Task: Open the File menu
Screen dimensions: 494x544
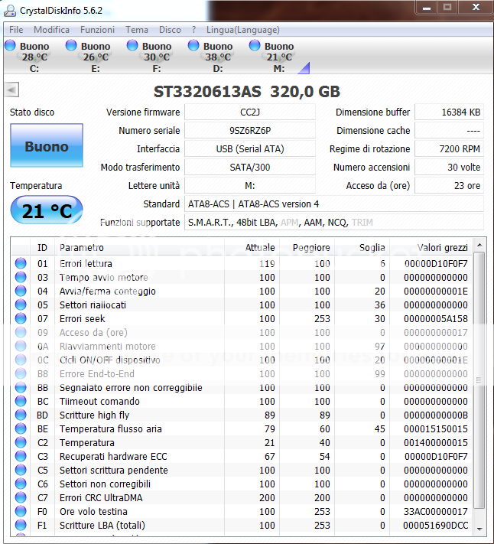Action: click(x=16, y=30)
